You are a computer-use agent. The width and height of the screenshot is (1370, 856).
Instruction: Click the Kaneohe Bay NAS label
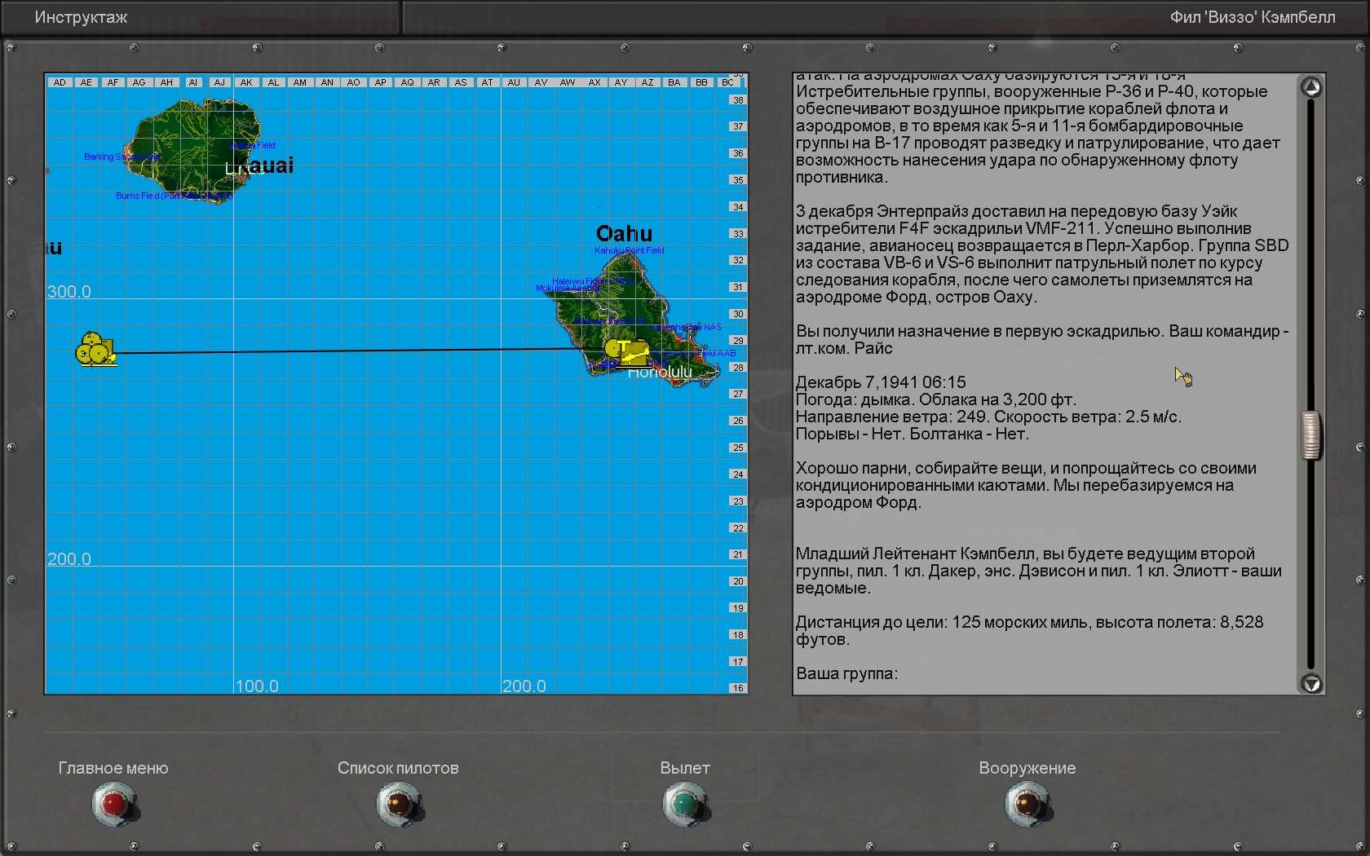[x=687, y=327]
